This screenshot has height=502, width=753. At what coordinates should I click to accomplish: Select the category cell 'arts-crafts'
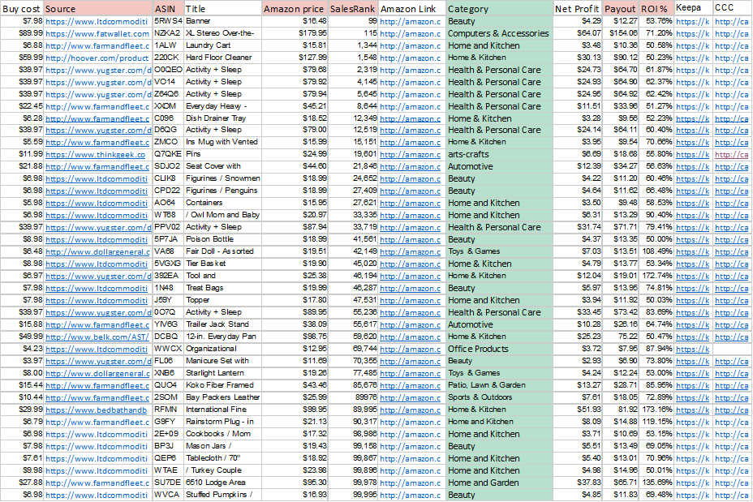[x=499, y=154]
